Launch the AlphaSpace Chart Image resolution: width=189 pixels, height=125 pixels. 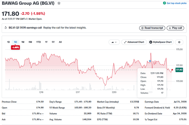click(x=161, y=42)
